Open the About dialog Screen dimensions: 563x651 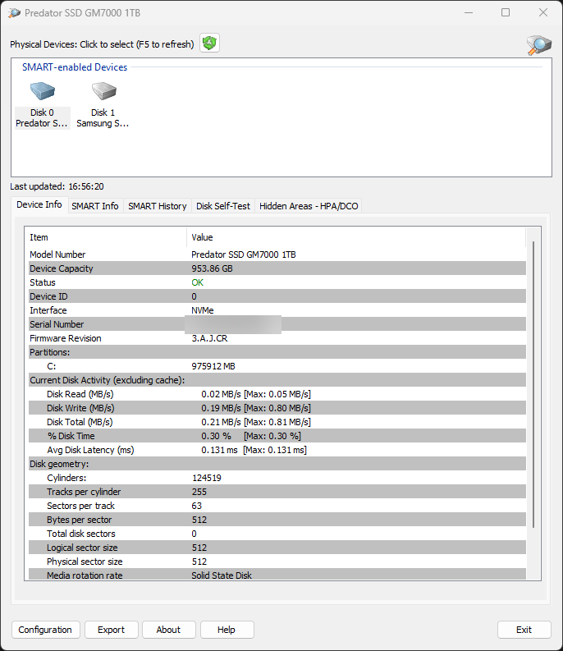pos(168,630)
